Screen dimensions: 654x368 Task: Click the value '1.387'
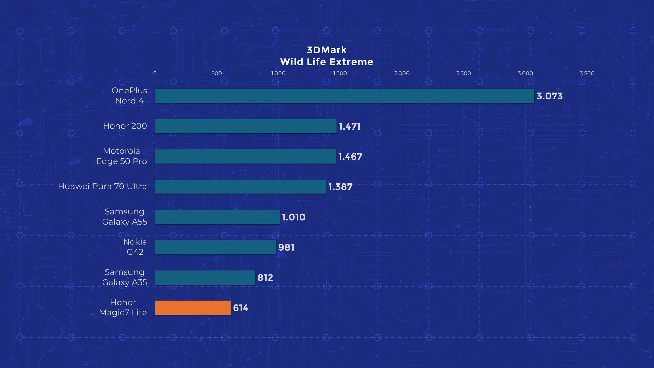coord(341,187)
